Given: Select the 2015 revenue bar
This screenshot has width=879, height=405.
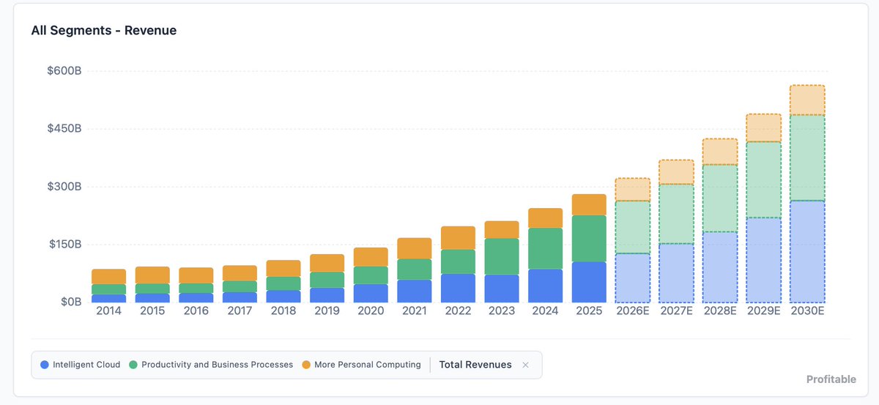Looking at the screenshot, I should 152,284.
